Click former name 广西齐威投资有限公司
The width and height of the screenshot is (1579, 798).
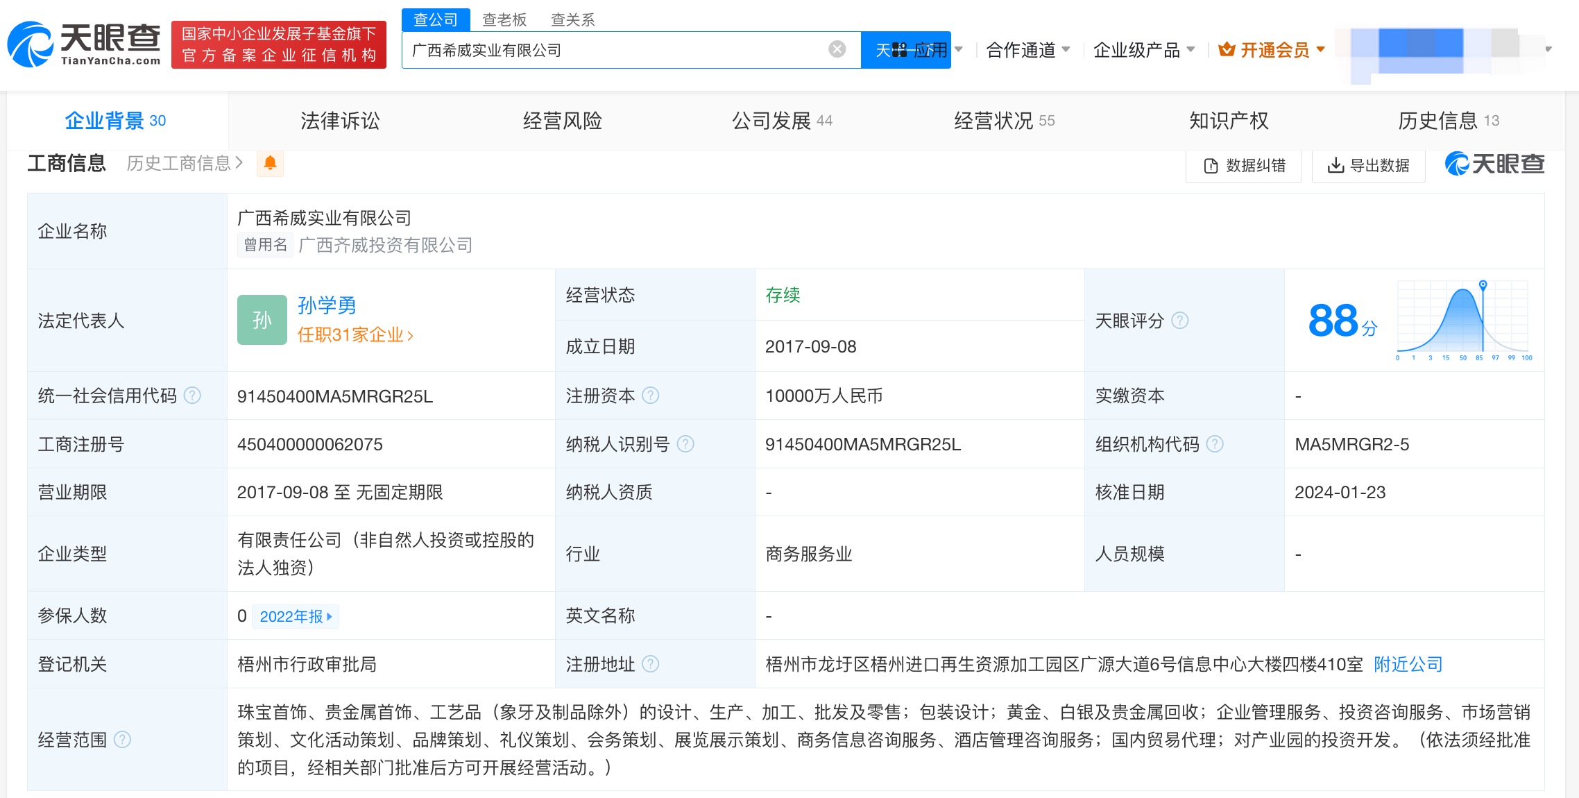click(386, 245)
